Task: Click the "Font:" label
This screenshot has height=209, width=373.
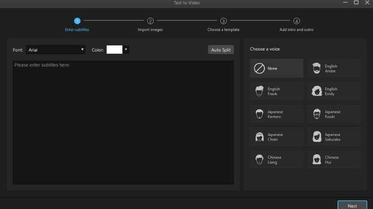Action: point(18,50)
